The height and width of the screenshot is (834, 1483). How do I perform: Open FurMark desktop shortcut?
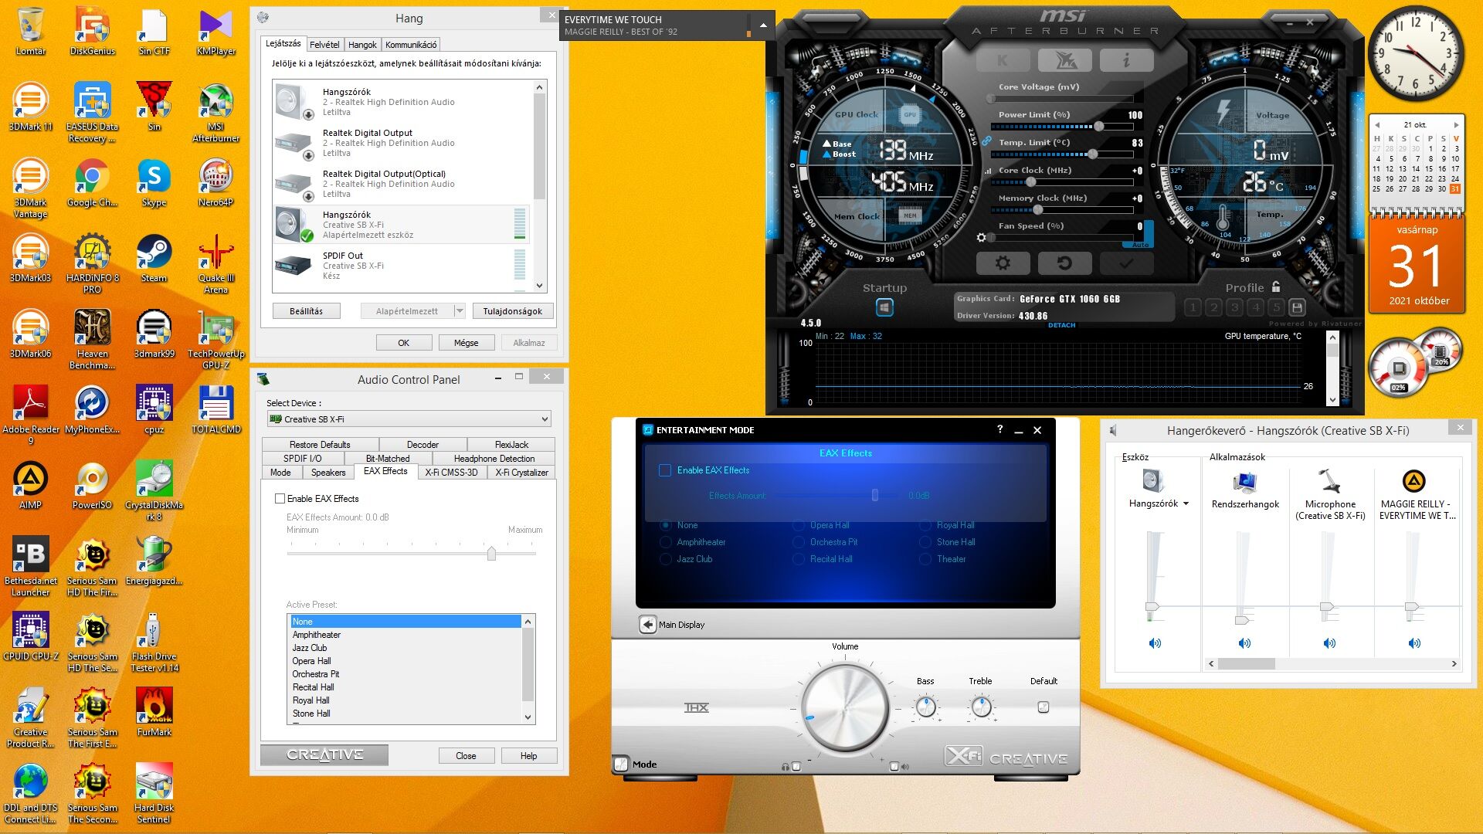click(x=154, y=714)
